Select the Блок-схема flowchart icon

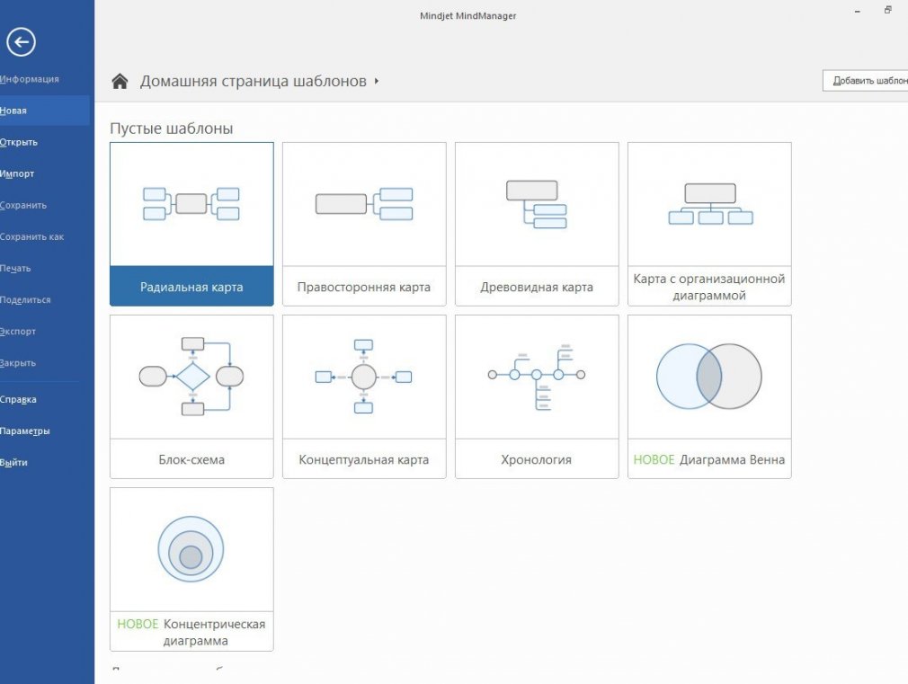191,377
